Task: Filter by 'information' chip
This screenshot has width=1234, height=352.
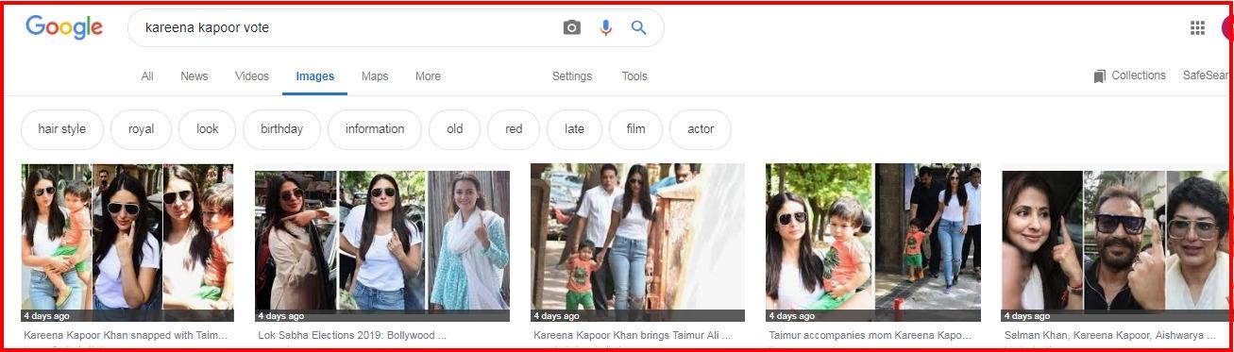Action: (375, 129)
